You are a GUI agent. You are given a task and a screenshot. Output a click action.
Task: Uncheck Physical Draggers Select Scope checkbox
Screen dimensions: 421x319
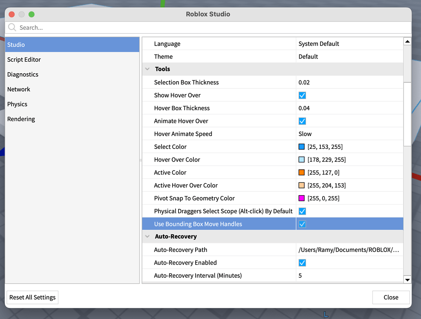(x=302, y=211)
